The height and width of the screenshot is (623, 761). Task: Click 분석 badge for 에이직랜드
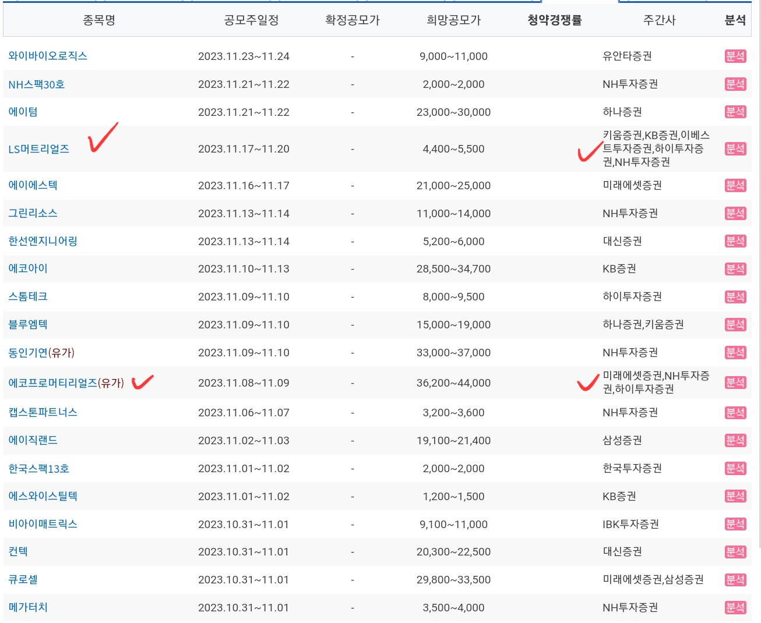point(735,441)
